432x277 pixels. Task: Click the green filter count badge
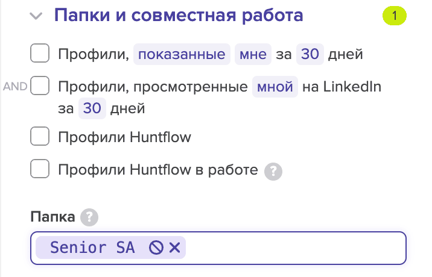(395, 16)
